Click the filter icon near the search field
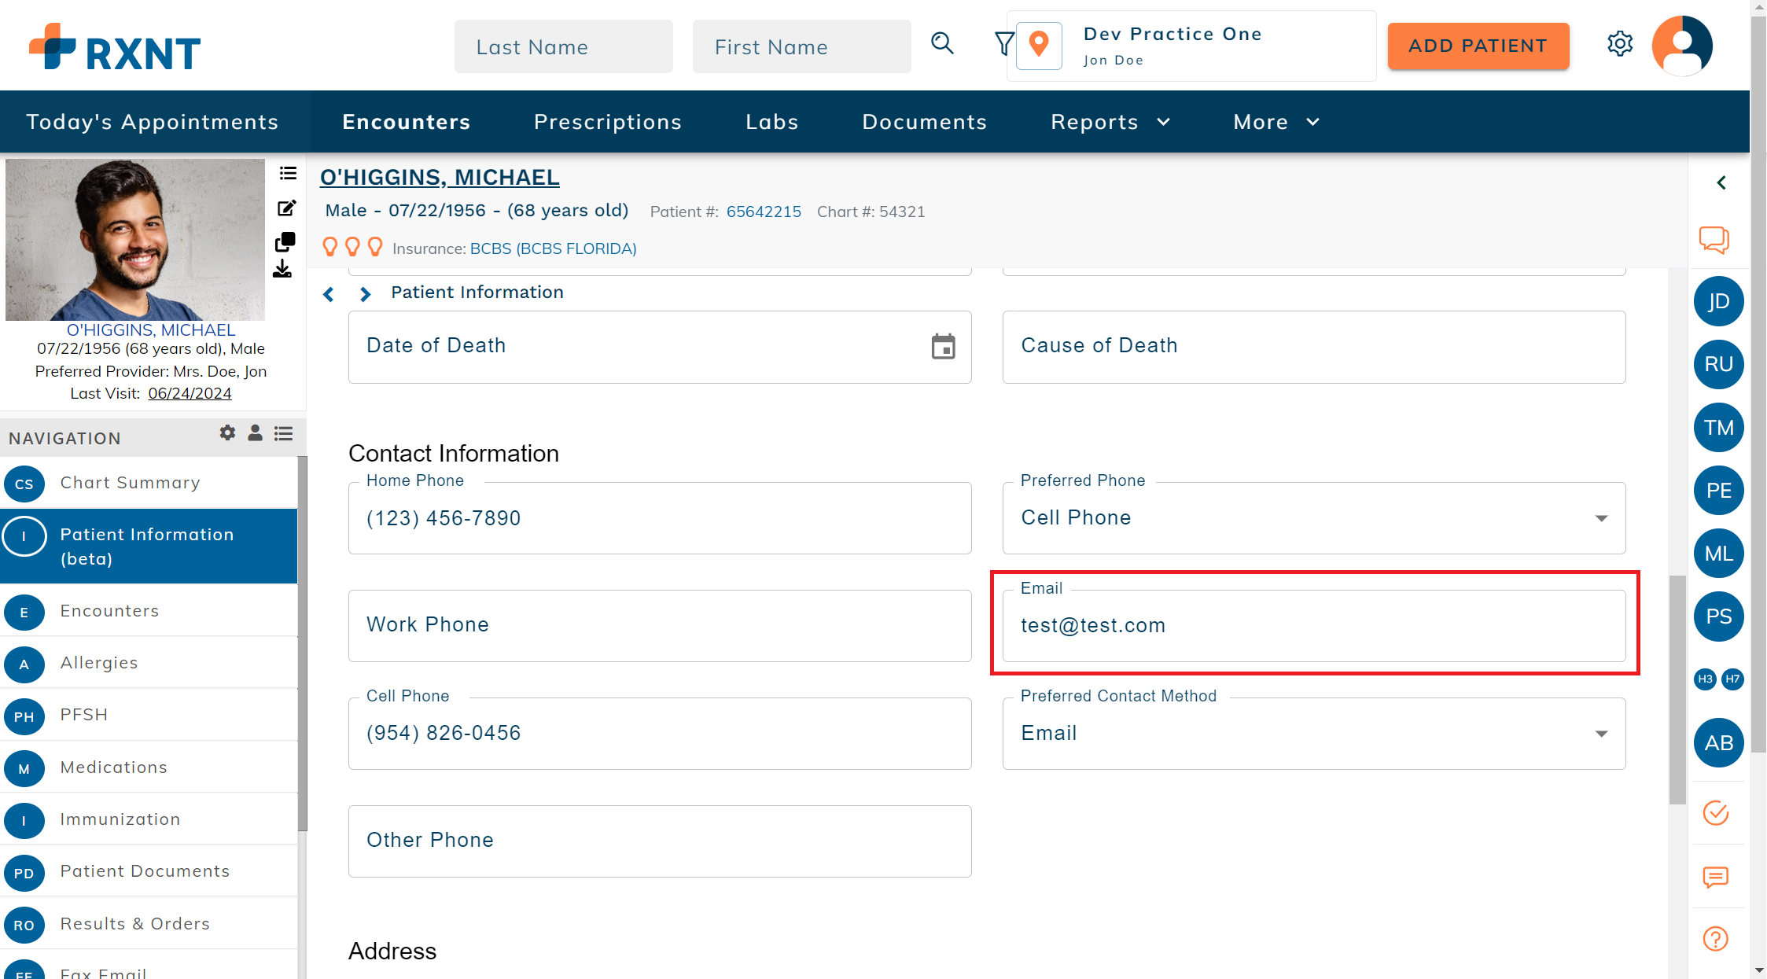The width and height of the screenshot is (1767, 979). 1004,45
